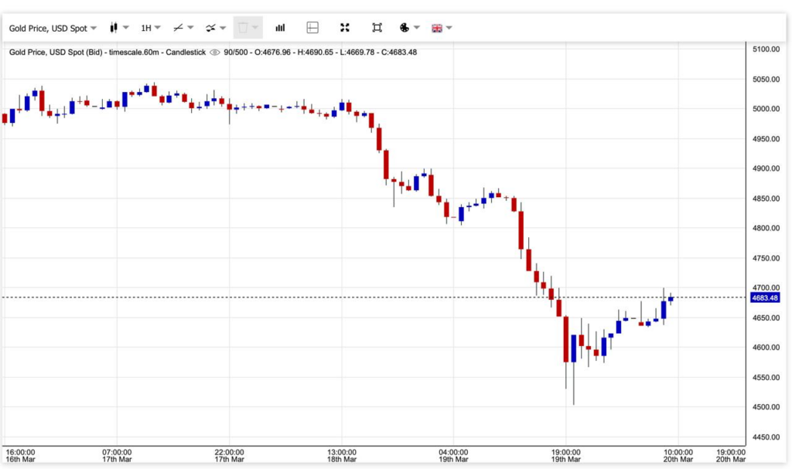Open the indicators menu
This screenshot has height=469, width=792.
coord(215,28)
